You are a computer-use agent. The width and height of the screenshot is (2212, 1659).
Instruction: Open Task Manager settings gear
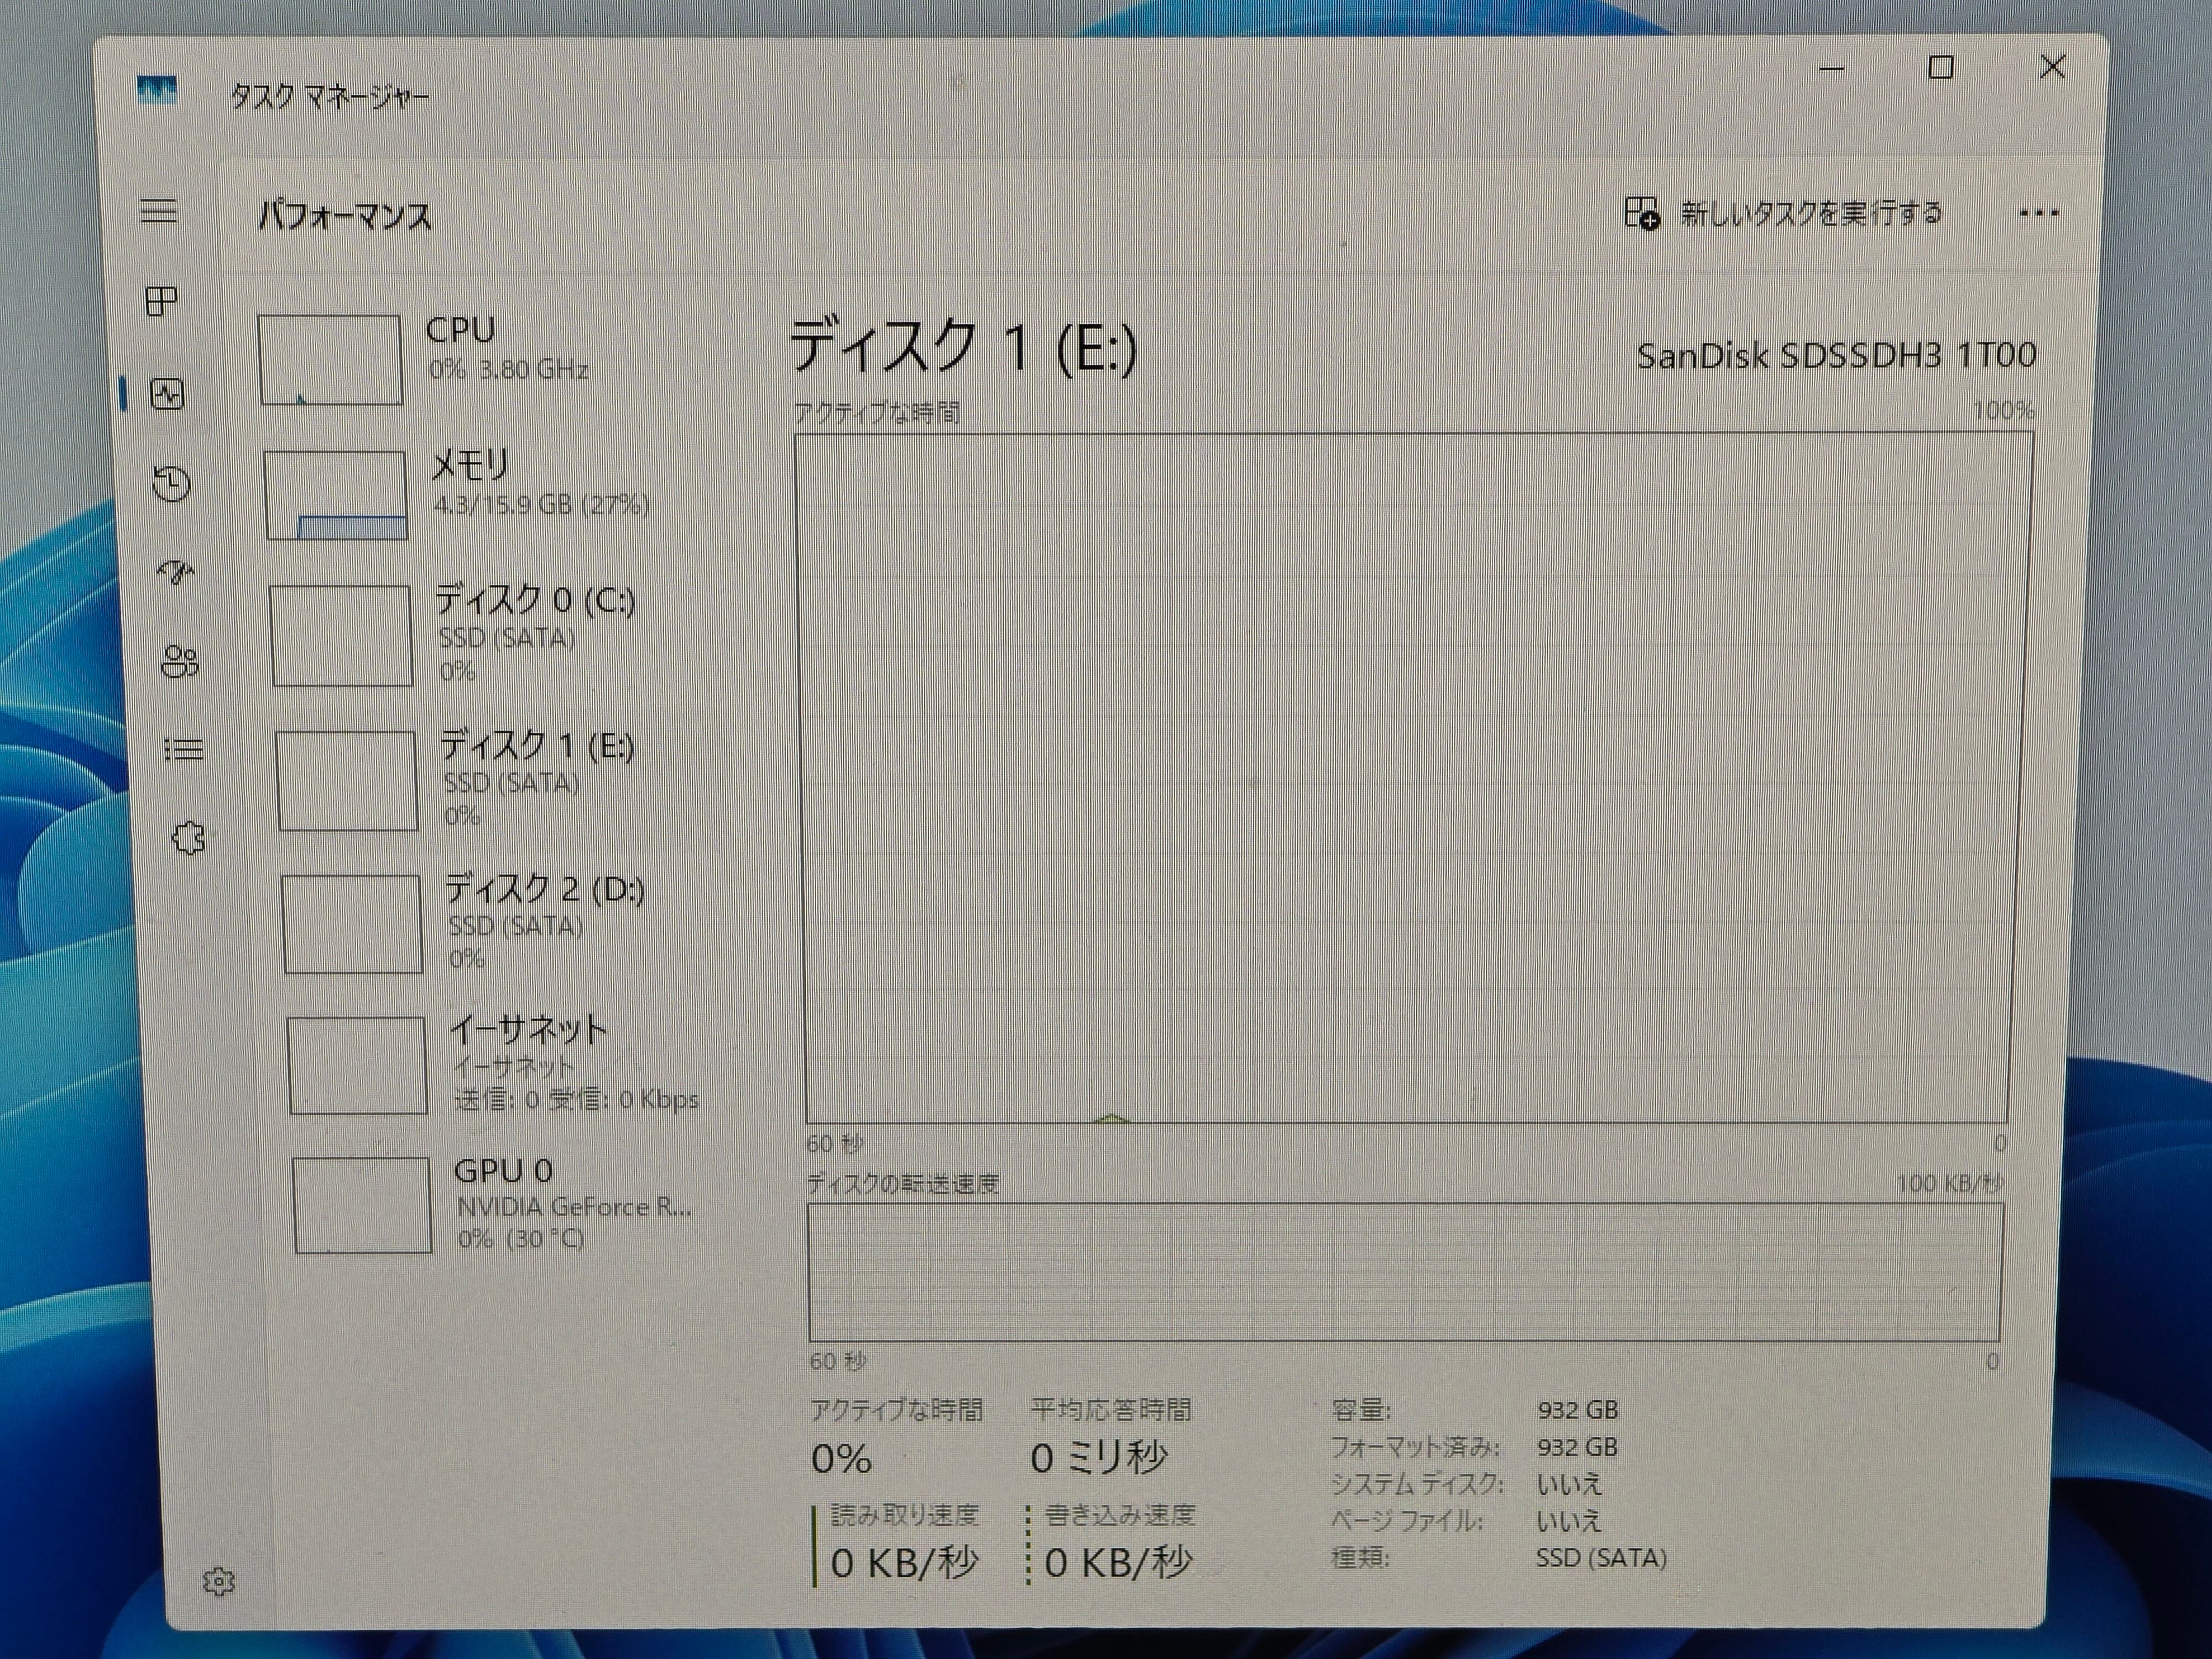[219, 1581]
